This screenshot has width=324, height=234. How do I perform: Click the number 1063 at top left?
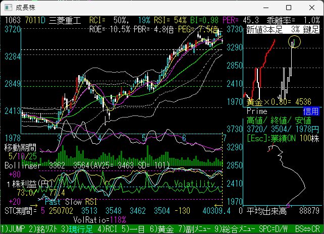(x=13, y=21)
